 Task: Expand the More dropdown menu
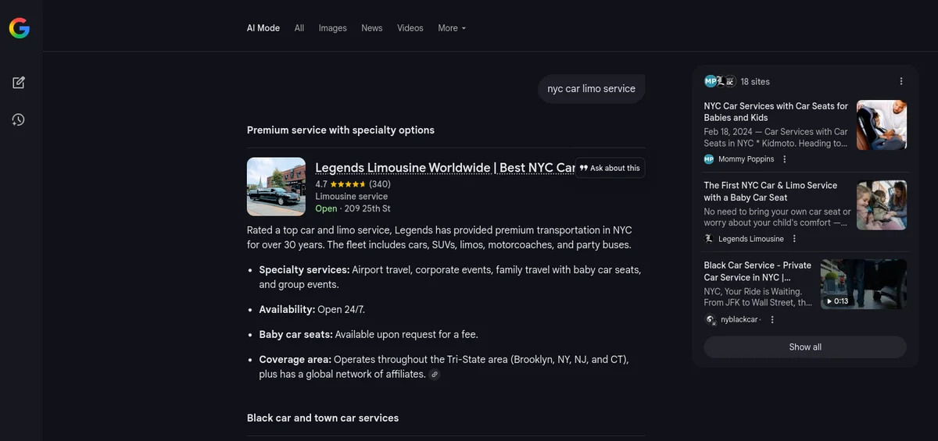(x=452, y=28)
